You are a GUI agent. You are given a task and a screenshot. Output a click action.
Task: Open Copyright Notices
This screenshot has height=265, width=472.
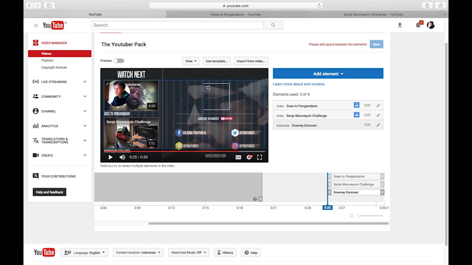(x=54, y=68)
